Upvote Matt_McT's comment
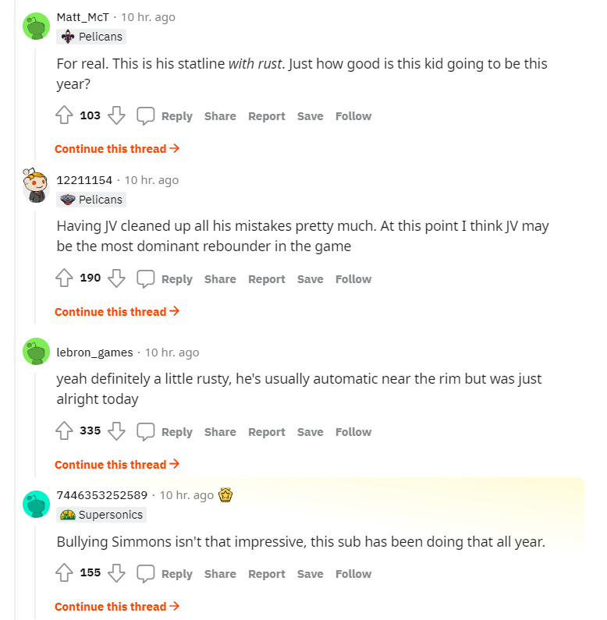Viewport: 607px width, 620px height. click(x=64, y=116)
